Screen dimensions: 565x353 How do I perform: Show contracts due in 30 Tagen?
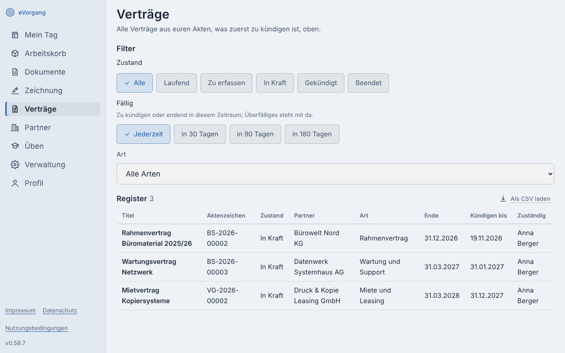[200, 134]
